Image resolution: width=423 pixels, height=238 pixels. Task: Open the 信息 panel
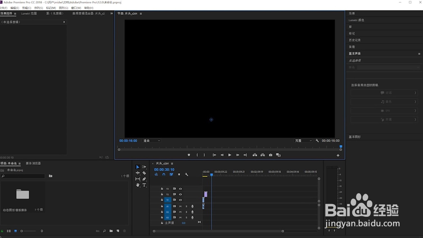[x=352, y=47]
